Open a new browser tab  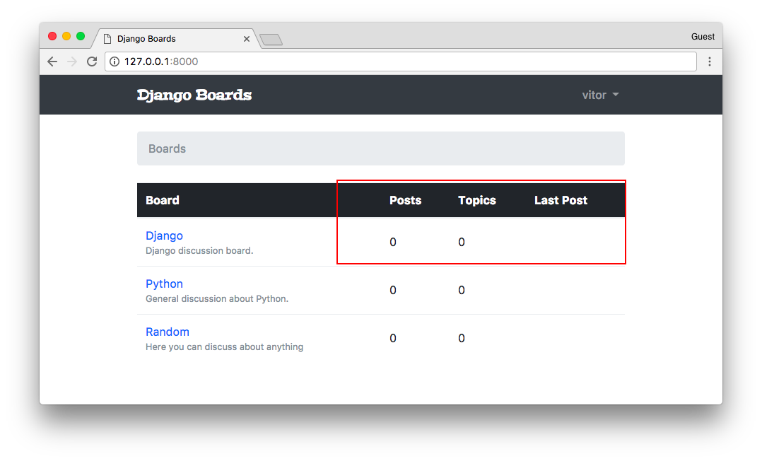[x=271, y=40]
